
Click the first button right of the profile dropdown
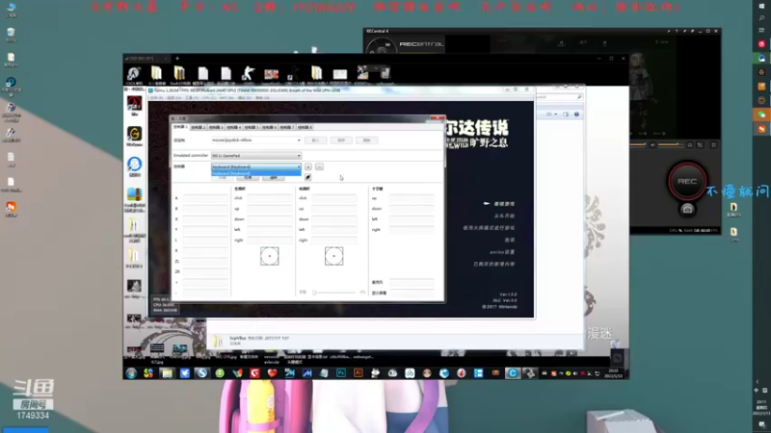[315, 140]
